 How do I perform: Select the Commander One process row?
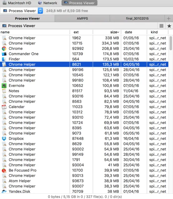[x=84, y=54]
